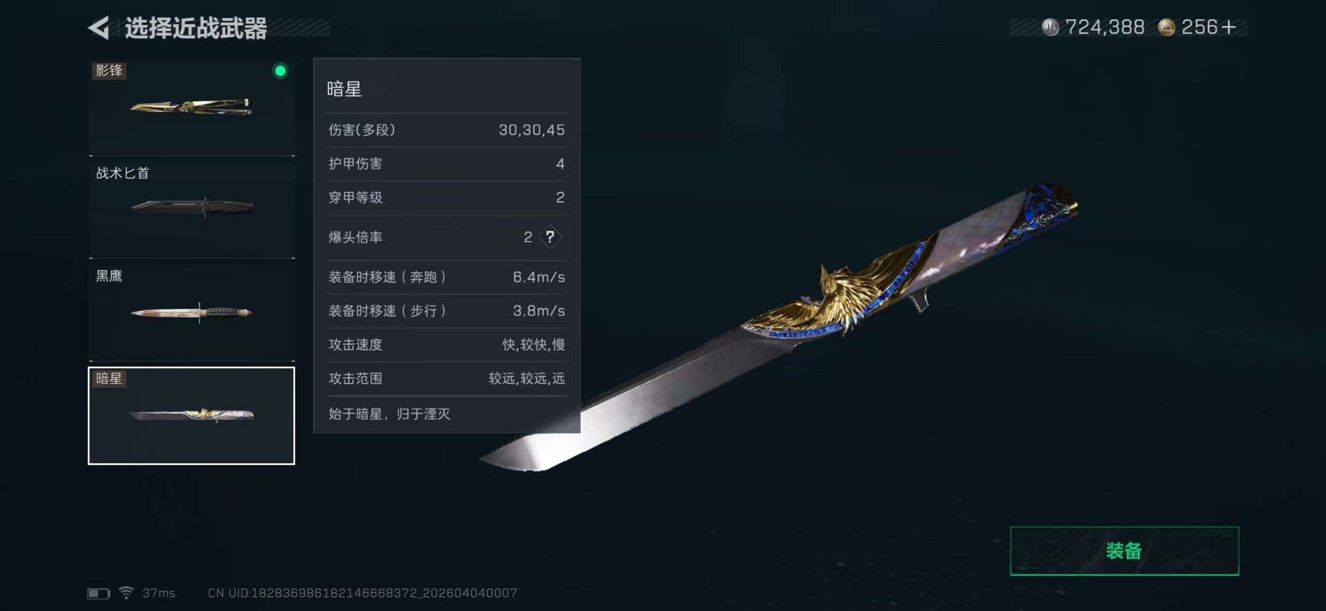
Task: Click the back arrow icon
Action: point(99,27)
